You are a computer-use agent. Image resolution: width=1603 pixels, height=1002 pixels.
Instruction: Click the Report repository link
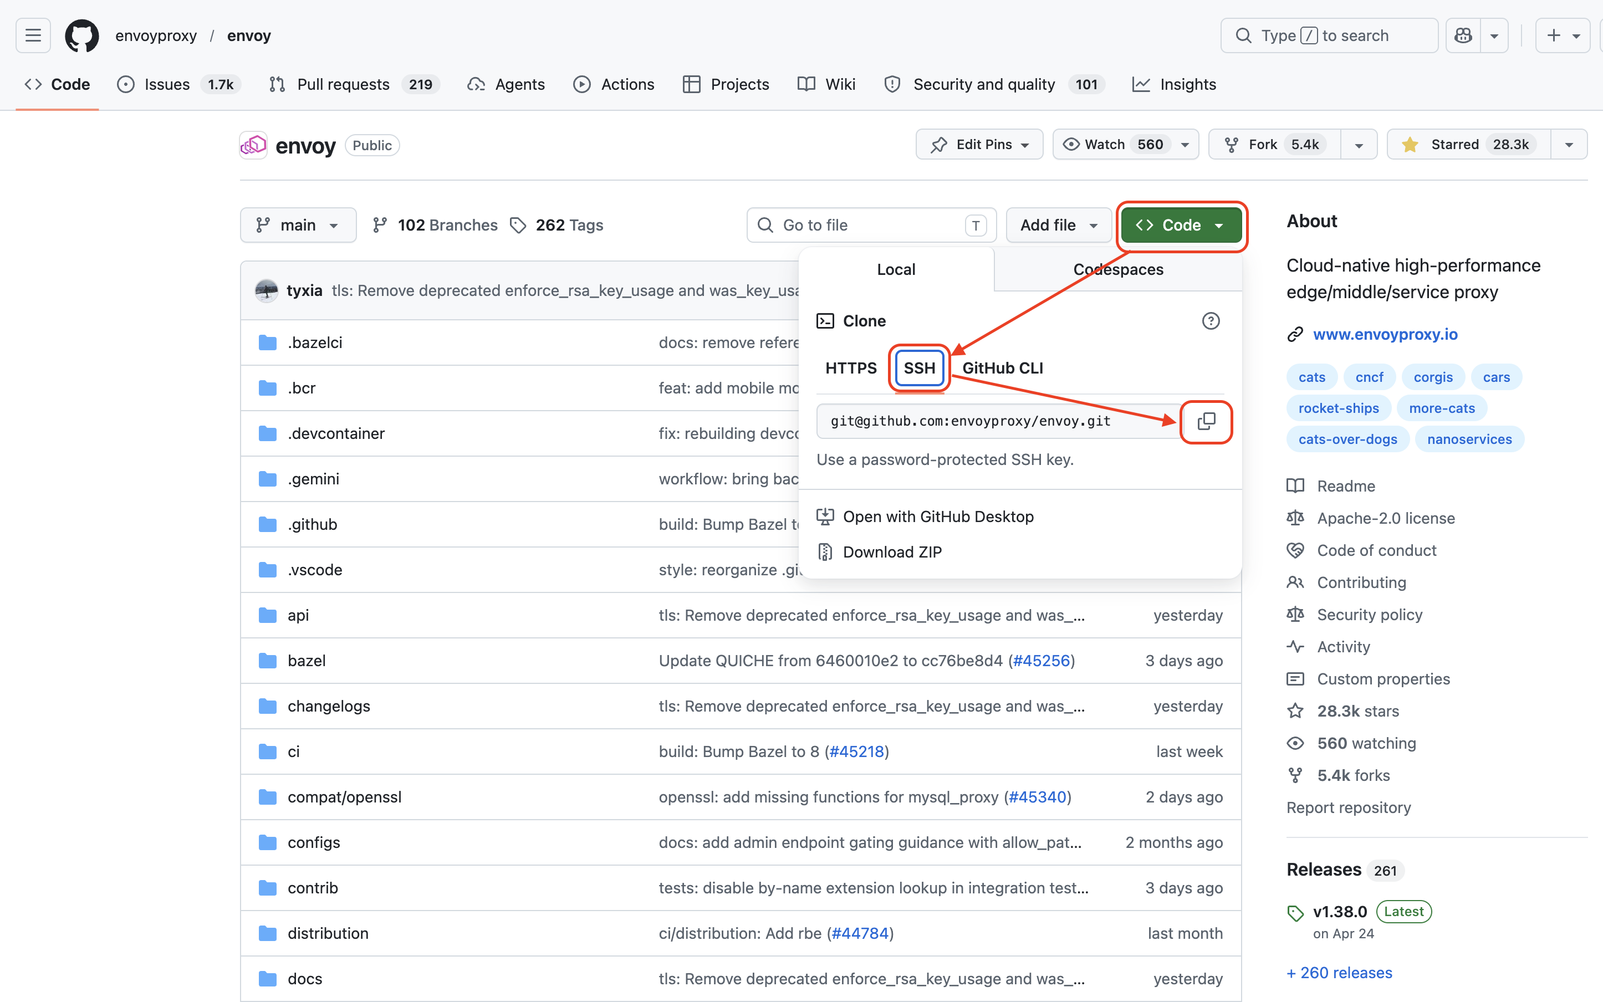click(x=1349, y=808)
